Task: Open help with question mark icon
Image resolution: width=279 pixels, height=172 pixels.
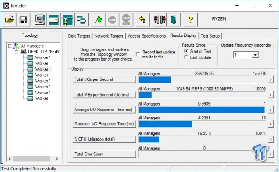Action: pyautogui.click(x=190, y=20)
